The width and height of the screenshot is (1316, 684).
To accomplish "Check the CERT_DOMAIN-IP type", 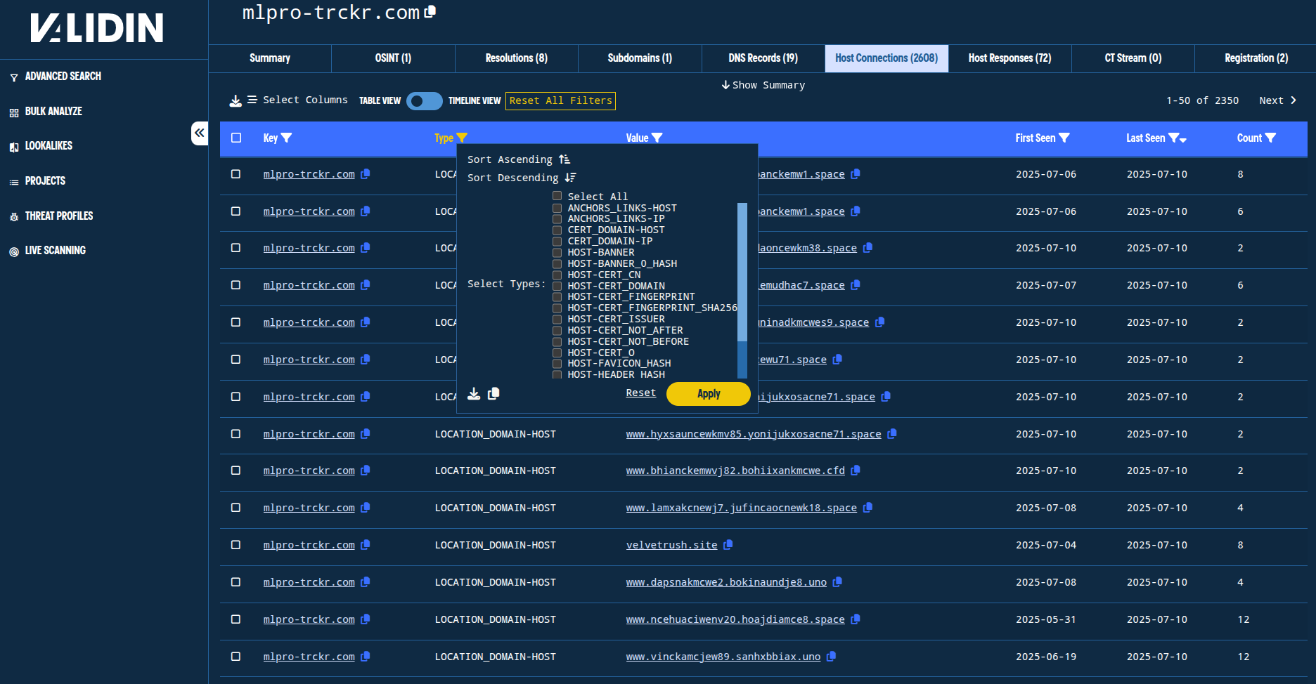I will tap(557, 241).
